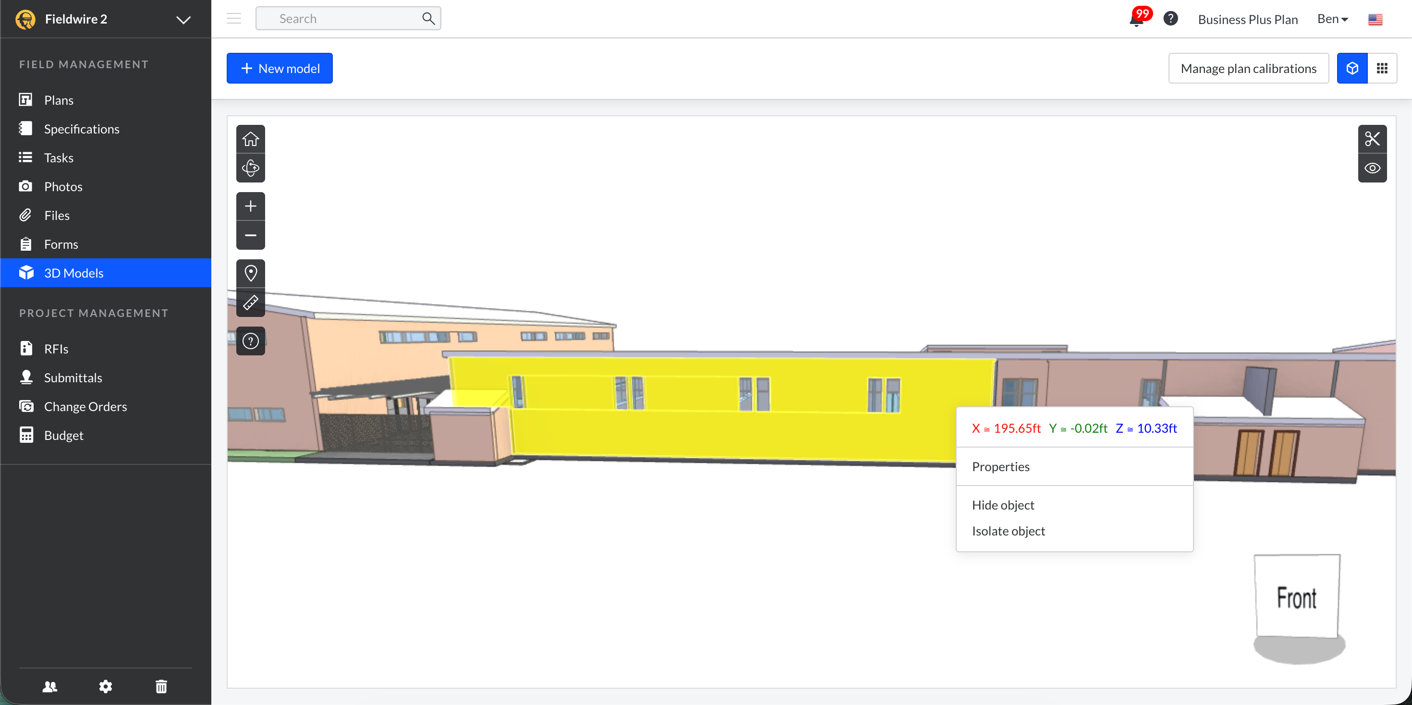
Task: Click the viewer help question mark icon
Action: pos(251,341)
